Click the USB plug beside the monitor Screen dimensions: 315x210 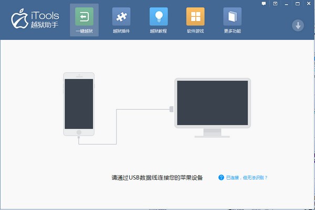coord(172,109)
